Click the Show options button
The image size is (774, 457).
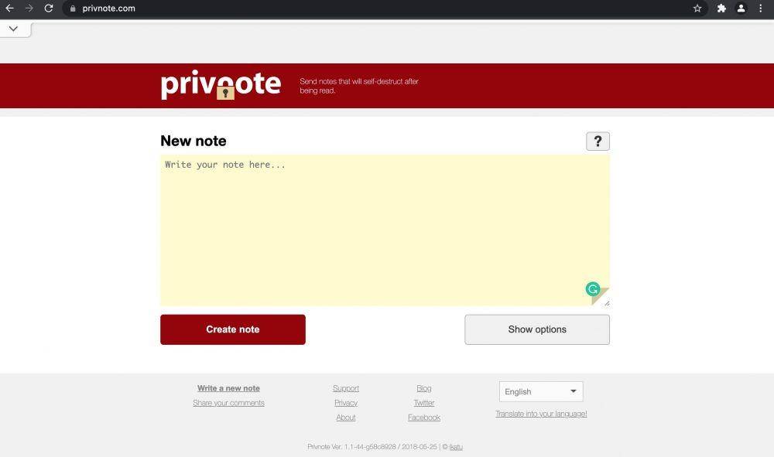point(537,329)
